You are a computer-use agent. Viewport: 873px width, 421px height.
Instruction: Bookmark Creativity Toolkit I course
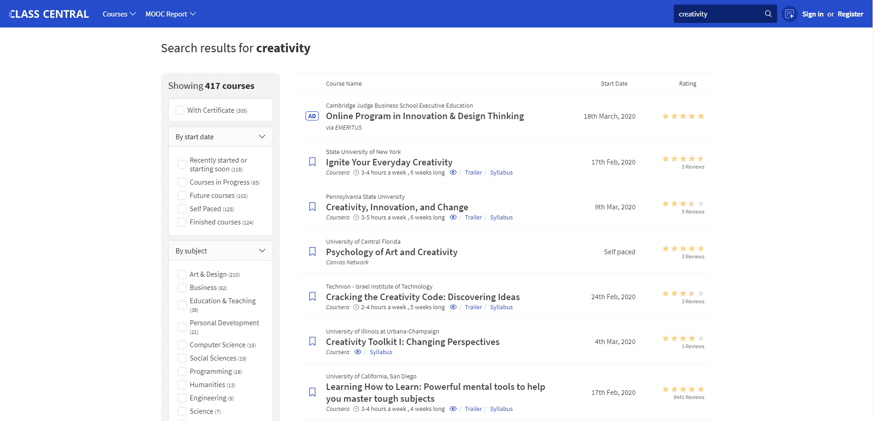[x=312, y=341]
